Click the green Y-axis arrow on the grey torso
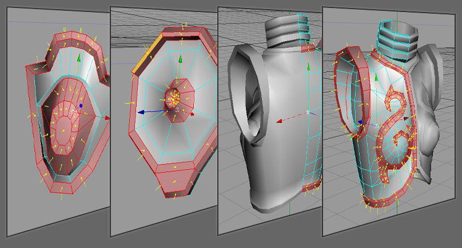462x248 pixels. (x=308, y=67)
